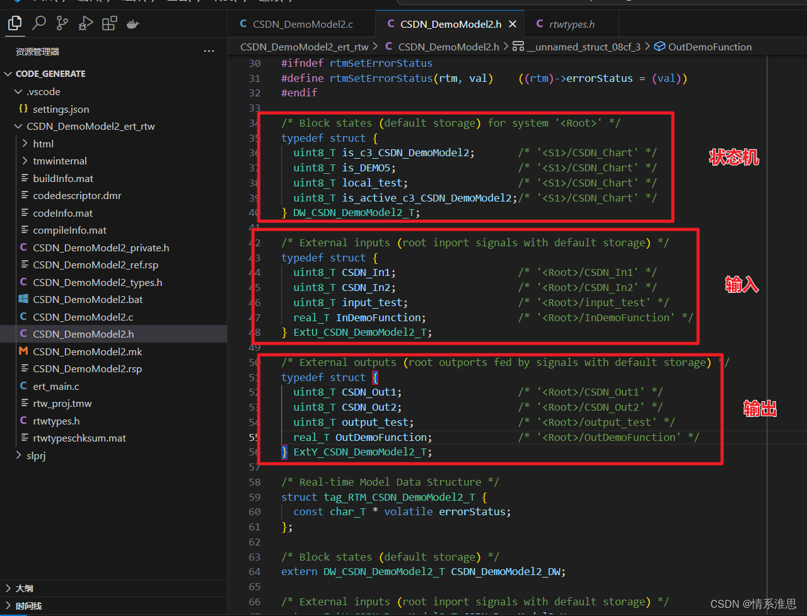
Task: Expand the slprj folder
Action: pyautogui.click(x=113, y=455)
